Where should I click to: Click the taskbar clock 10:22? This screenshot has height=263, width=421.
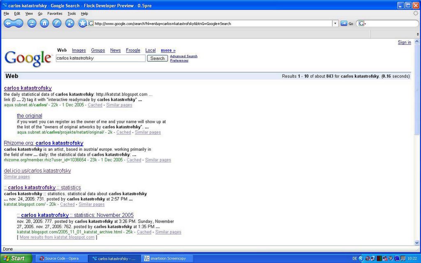coord(412,258)
